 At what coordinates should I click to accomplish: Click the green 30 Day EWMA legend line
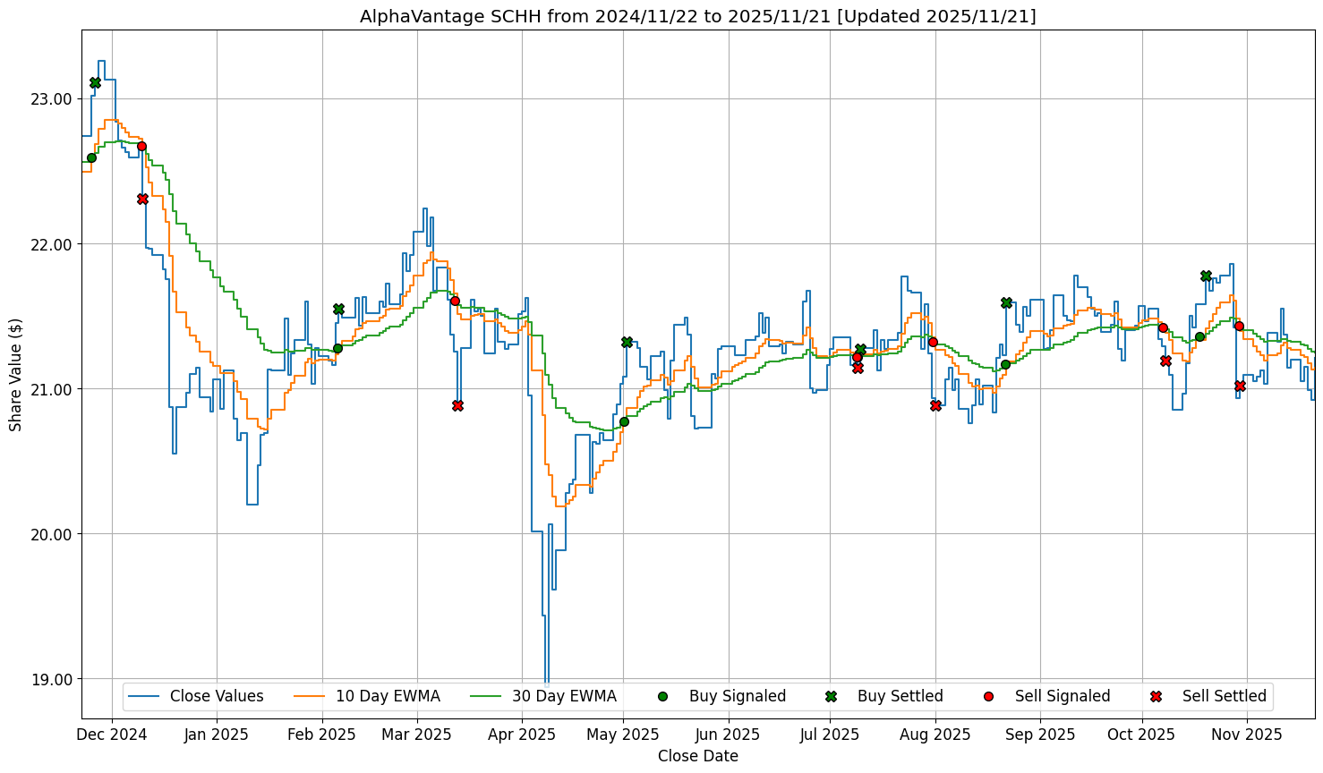pos(485,696)
